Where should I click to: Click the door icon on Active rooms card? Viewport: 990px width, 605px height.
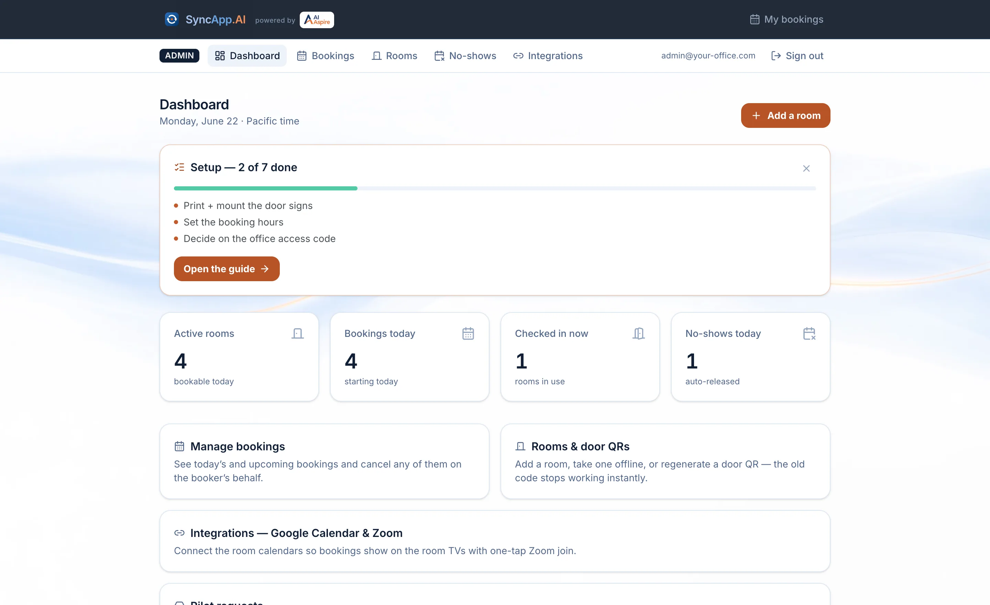(298, 333)
